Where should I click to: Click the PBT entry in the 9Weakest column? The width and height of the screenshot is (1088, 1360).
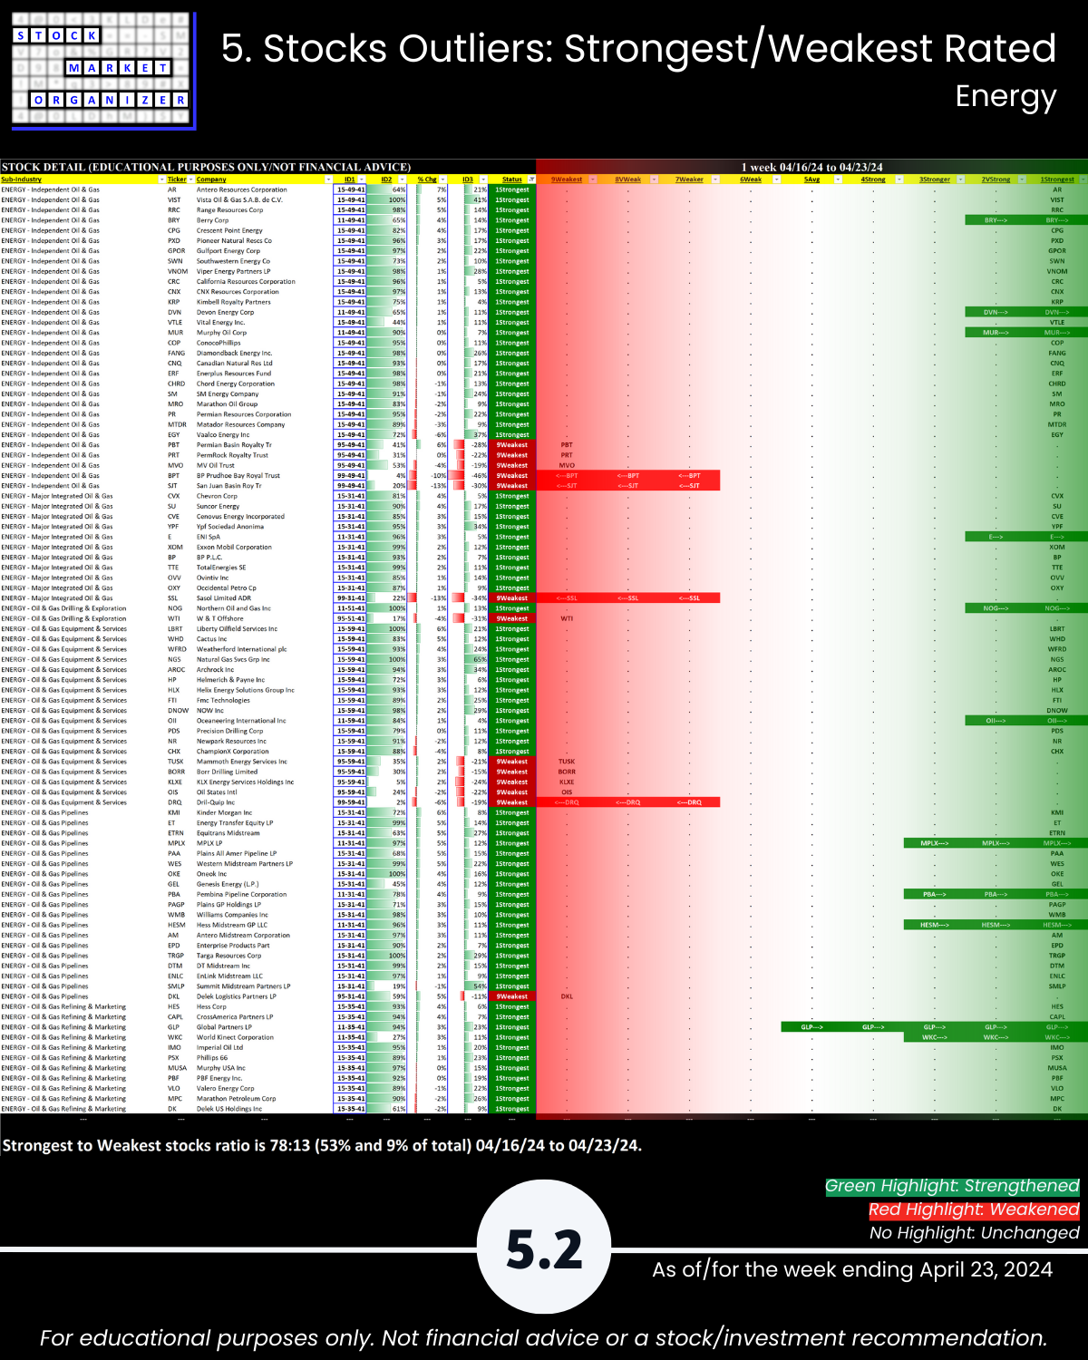pyautogui.click(x=567, y=445)
